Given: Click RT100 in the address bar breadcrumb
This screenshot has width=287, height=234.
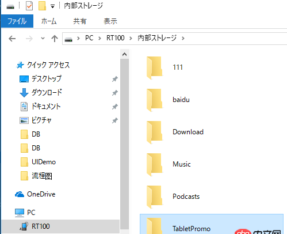Looking at the screenshot, I should (116, 38).
